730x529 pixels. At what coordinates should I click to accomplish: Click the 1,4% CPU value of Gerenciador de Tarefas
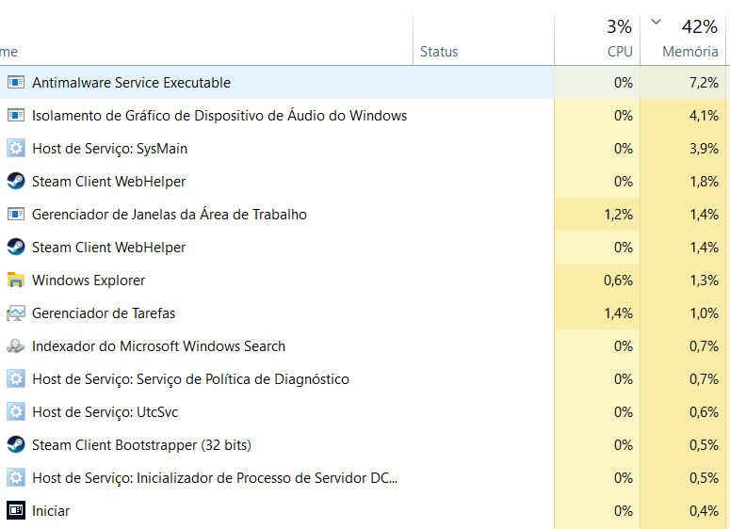(618, 313)
